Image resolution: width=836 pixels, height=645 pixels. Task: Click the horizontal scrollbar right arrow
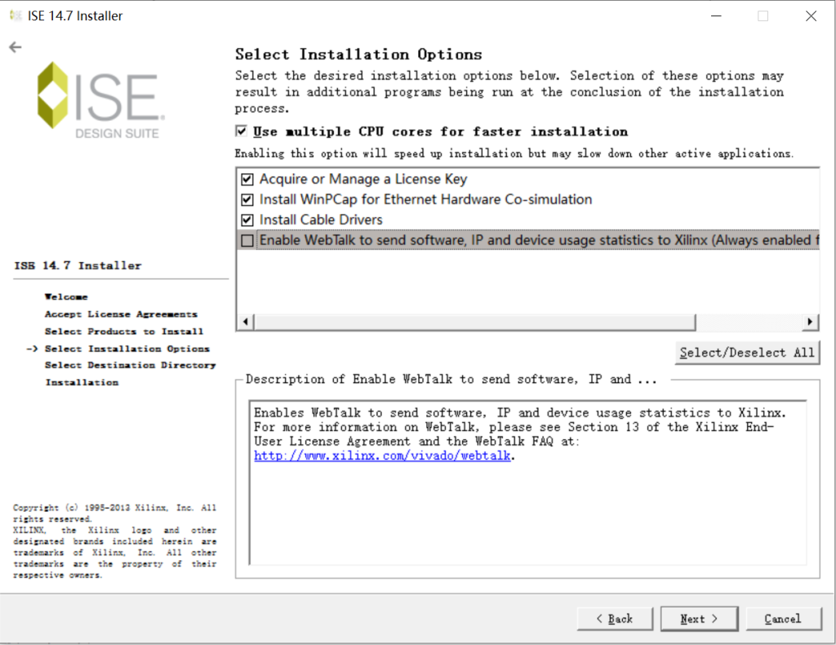pyautogui.click(x=810, y=322)
